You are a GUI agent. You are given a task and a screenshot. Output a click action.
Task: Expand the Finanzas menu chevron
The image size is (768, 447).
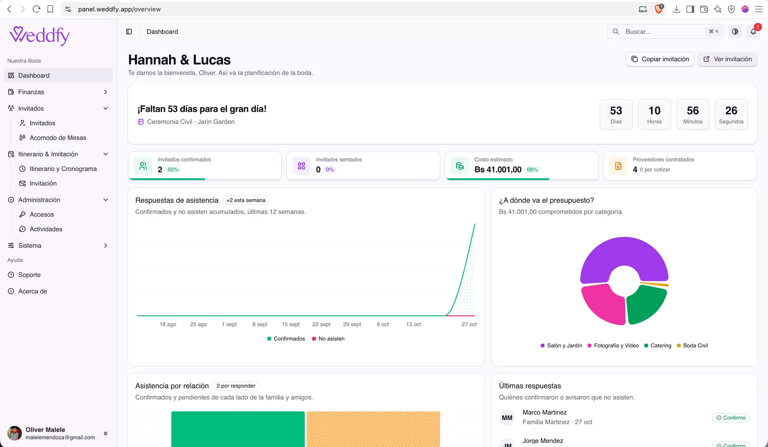coord(106,92)
